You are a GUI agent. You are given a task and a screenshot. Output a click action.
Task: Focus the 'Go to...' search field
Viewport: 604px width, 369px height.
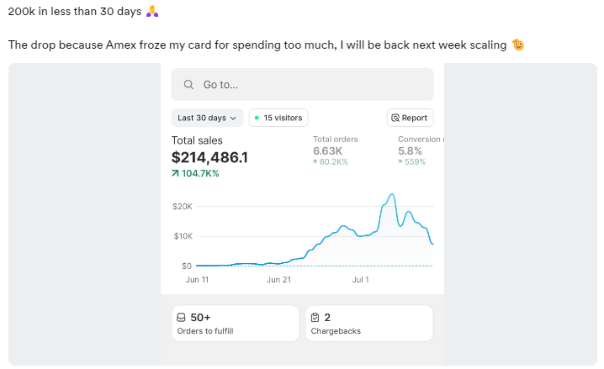(x=303, y=85)
